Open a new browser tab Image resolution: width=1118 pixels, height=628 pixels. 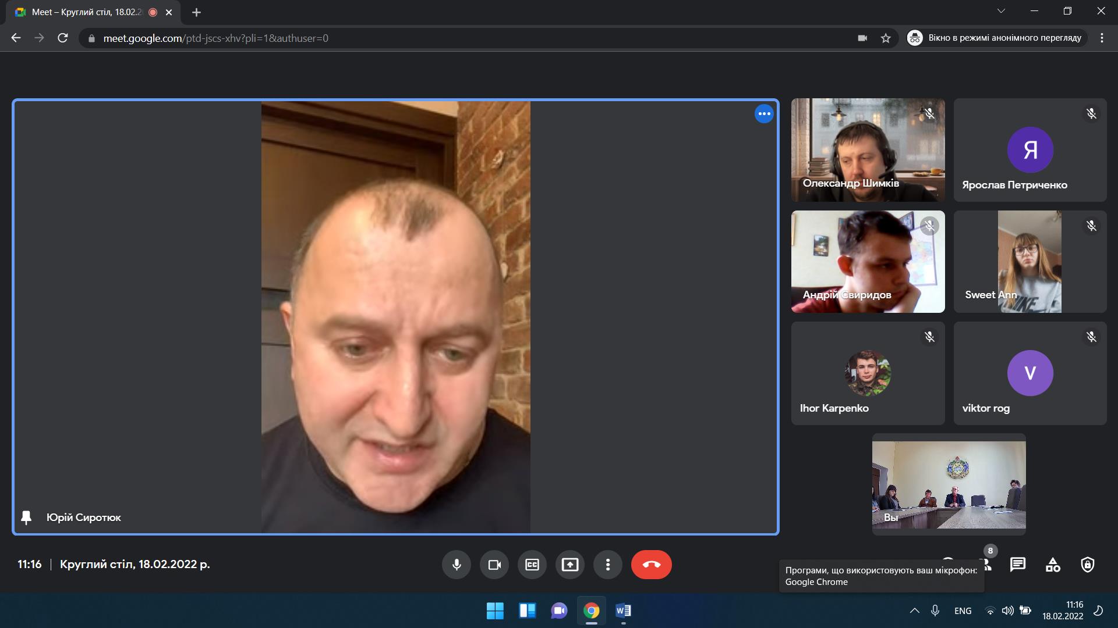[196, 12]
